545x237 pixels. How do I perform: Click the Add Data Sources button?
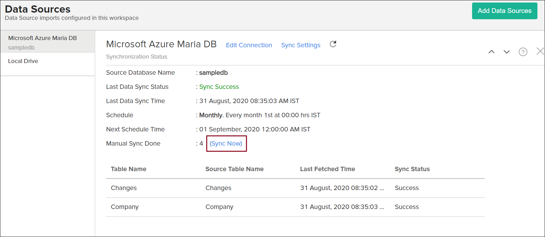point(504,11)
